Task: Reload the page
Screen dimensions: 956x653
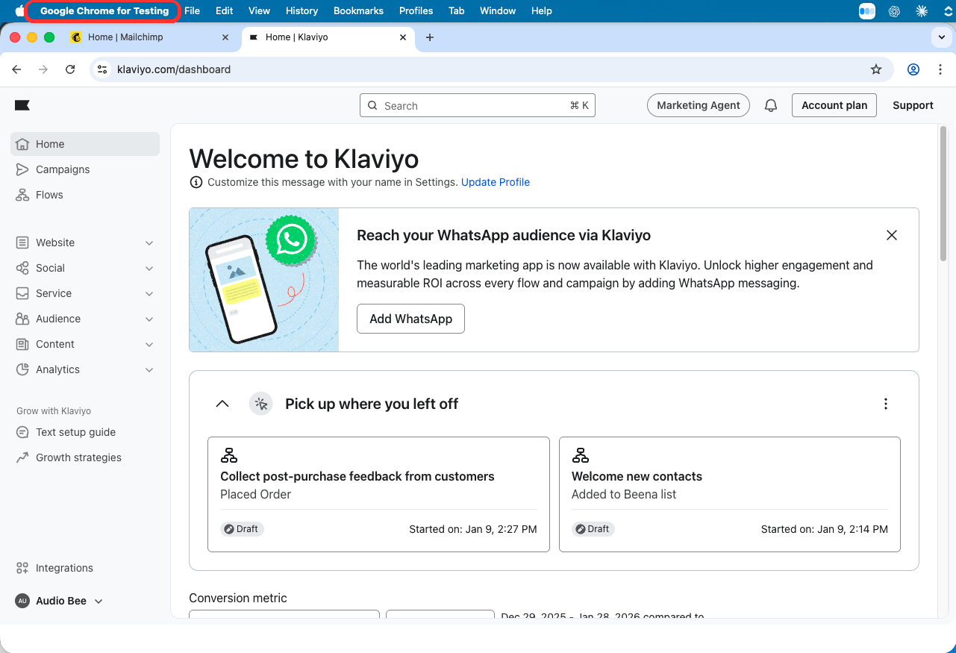Action: point(69,69)
